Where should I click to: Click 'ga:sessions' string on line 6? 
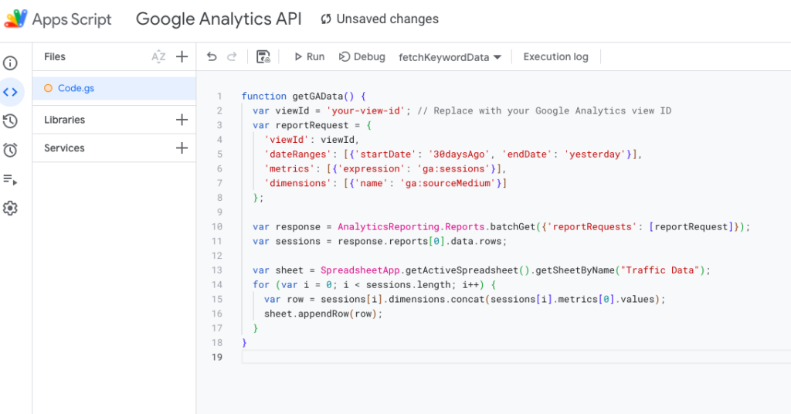pyautogui.click(x=456, y=169)
